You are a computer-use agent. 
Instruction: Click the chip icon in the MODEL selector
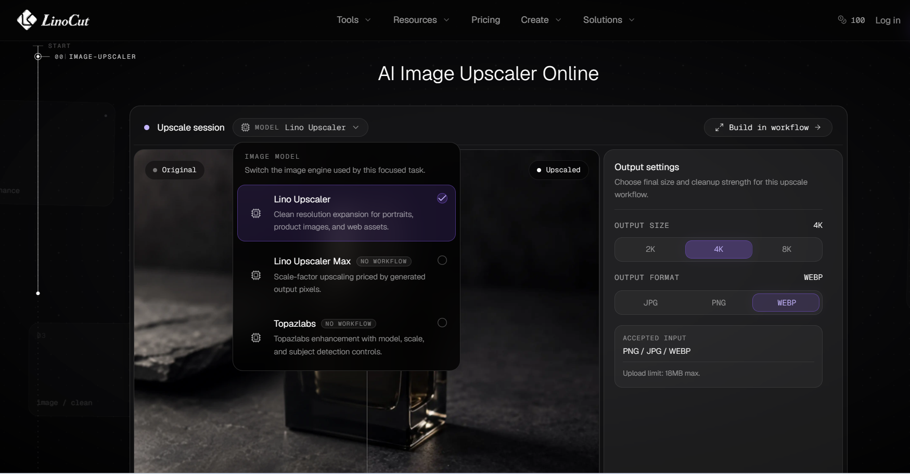(x=246, y=127)
